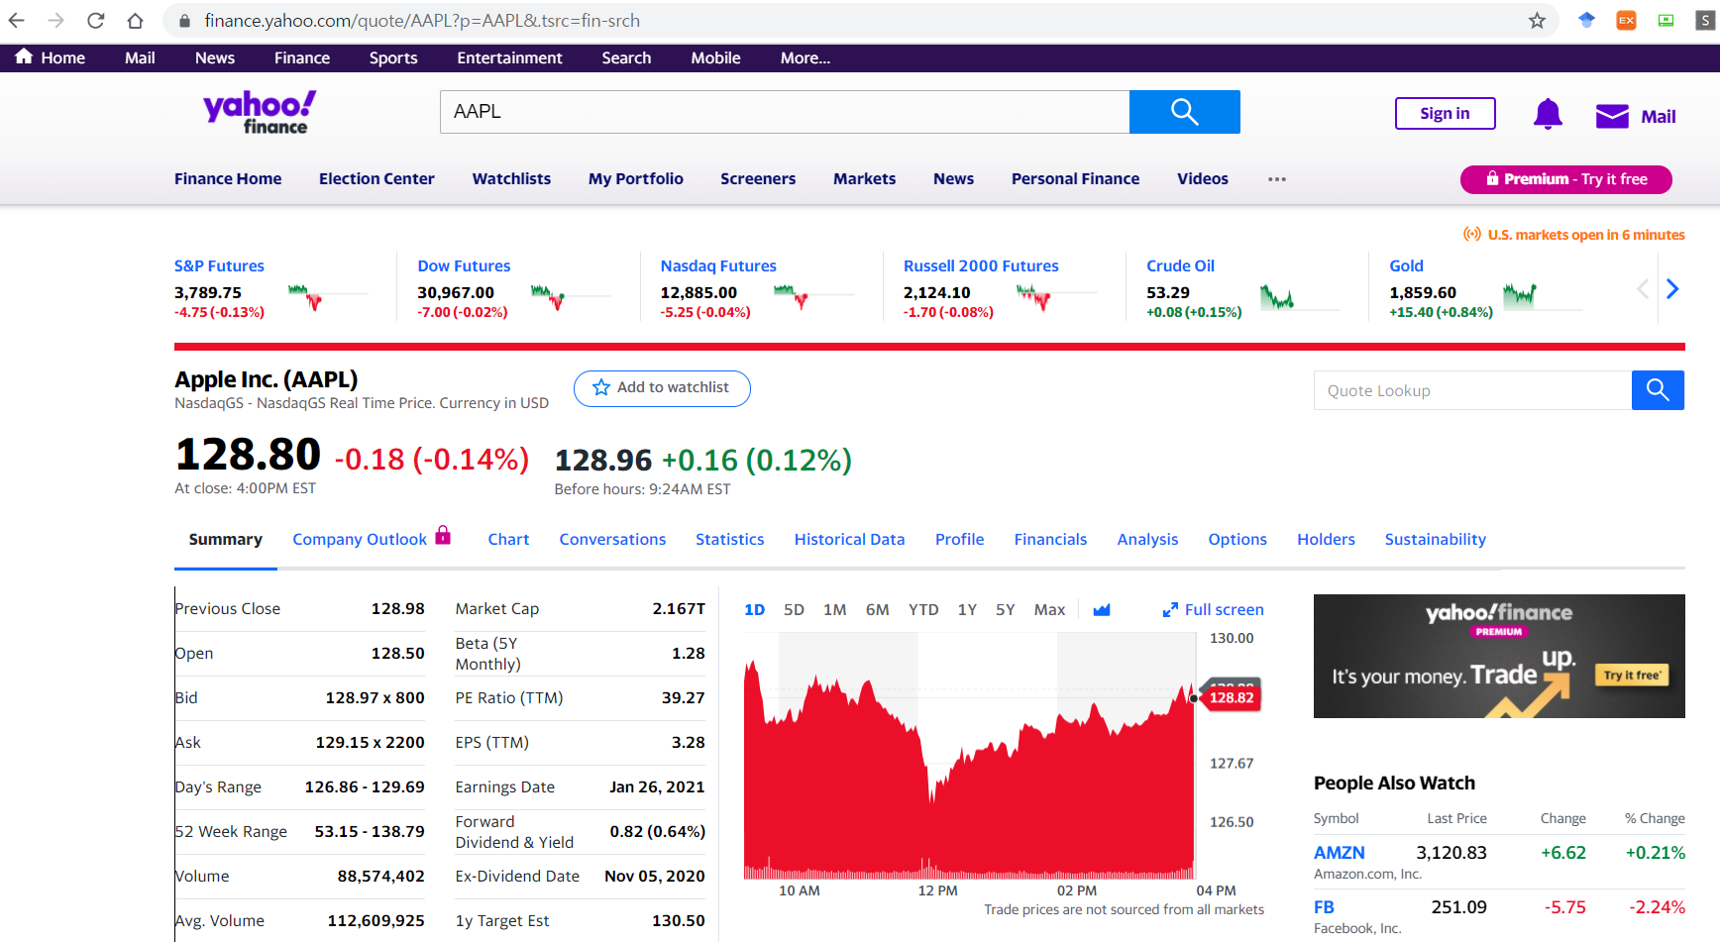The height and width of the screenshot is (942, 1720).
Task: Open FB in People Also Watch
Action: (x=1324, y=907)
